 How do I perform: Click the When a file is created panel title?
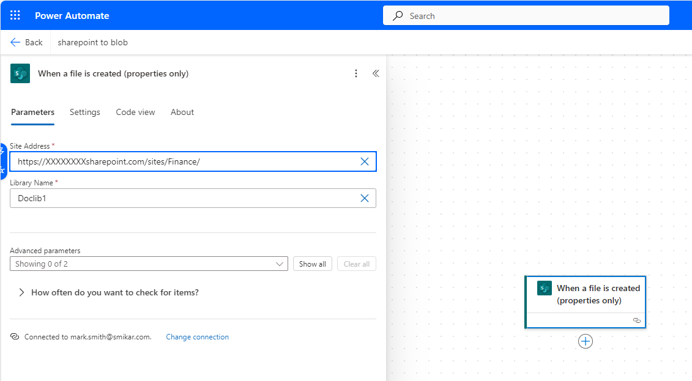[113, 73]
